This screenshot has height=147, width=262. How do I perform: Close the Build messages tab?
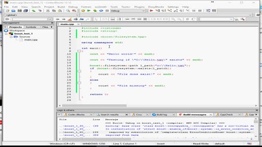pyautogui.click(x=211, y=115)
